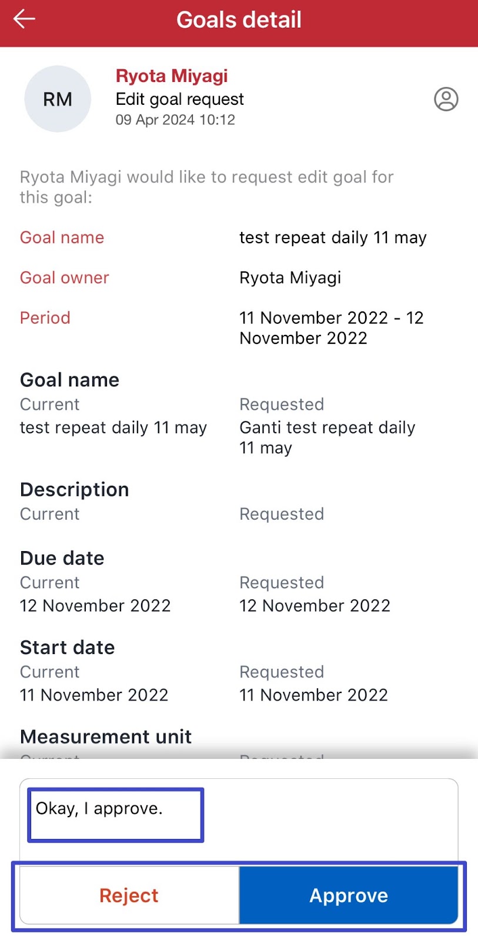
Task: Tap the Goals detail header title
Action: 239,20
